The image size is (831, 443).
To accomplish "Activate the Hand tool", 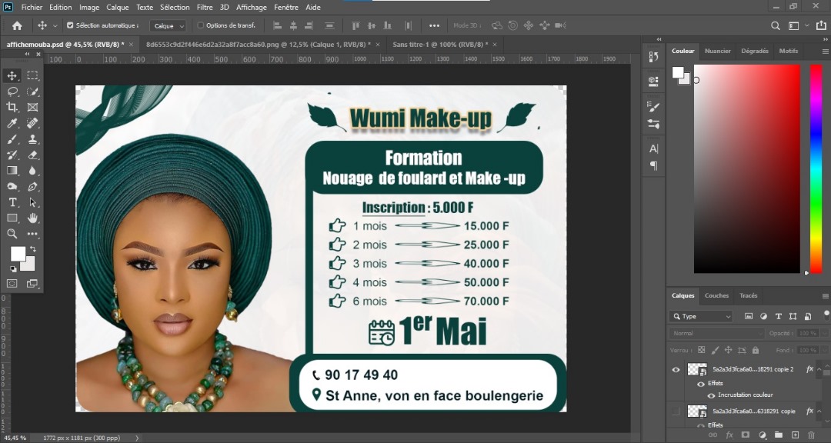I will click(32, 218).
